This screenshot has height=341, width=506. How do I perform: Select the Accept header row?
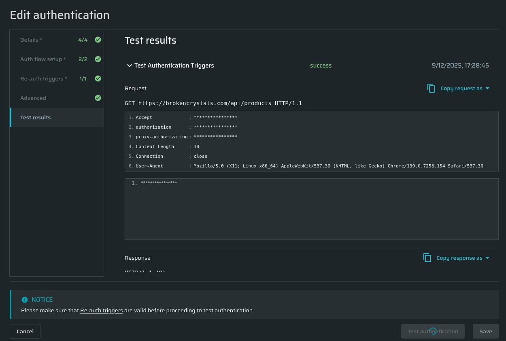[312, 117]
